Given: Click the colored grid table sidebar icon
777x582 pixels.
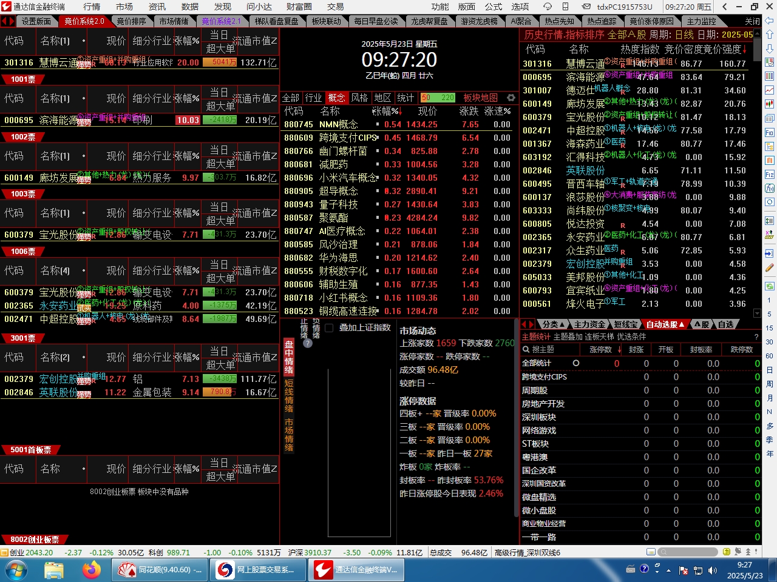Looking at the screenshot, I should [770, 76].
